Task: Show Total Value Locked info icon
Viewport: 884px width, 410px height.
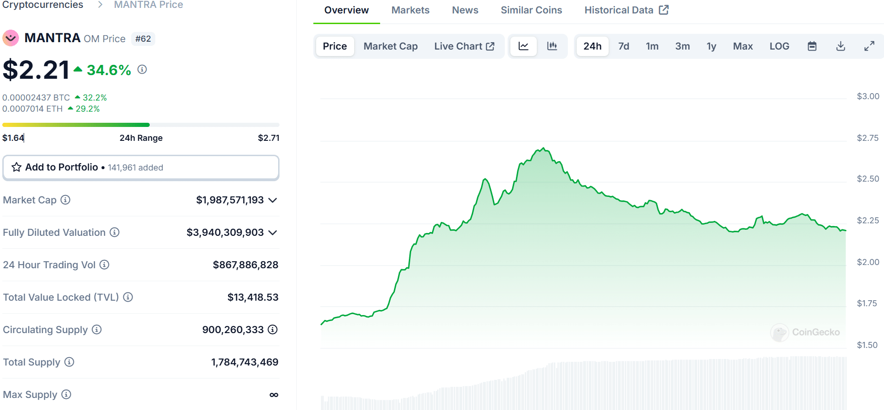Action: pyautogui.click(x=128, y=297)
